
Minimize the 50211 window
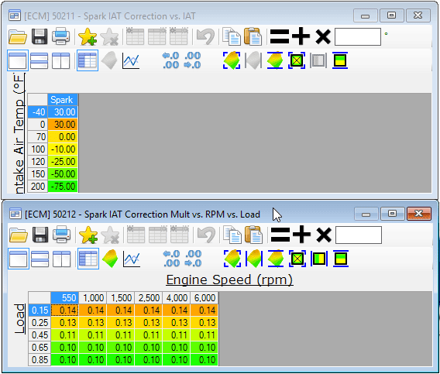[365, 16]
